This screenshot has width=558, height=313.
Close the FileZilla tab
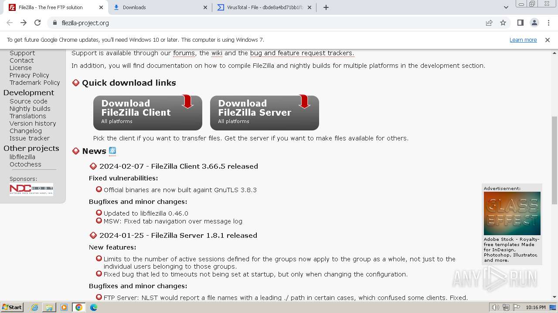click(x=101, y=7)
